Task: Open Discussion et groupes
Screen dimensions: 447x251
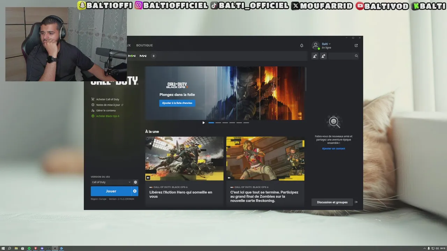Action: [332, 202]
